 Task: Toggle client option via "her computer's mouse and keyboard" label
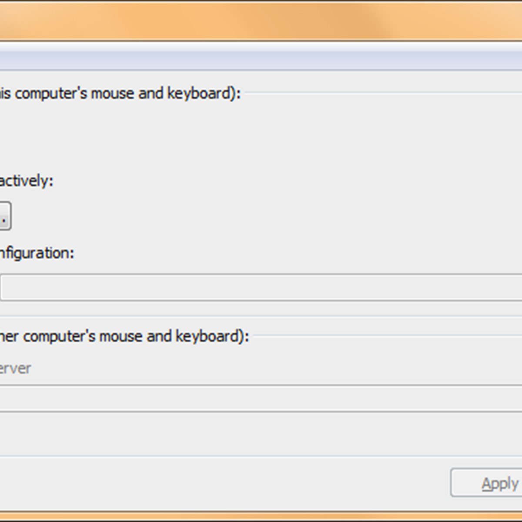pos(124,336)
